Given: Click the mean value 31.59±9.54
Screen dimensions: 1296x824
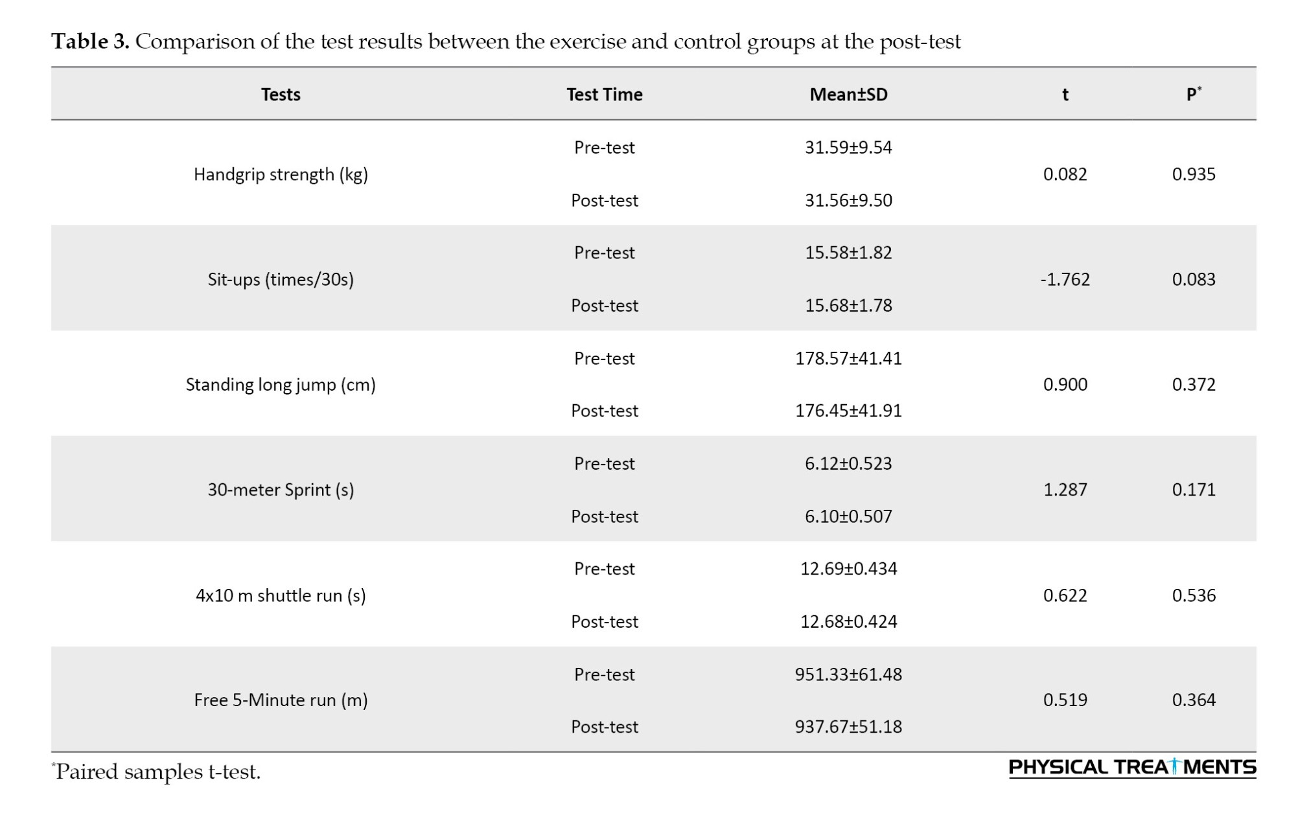Looking at the screenshot, I should (x=848, y=148).
